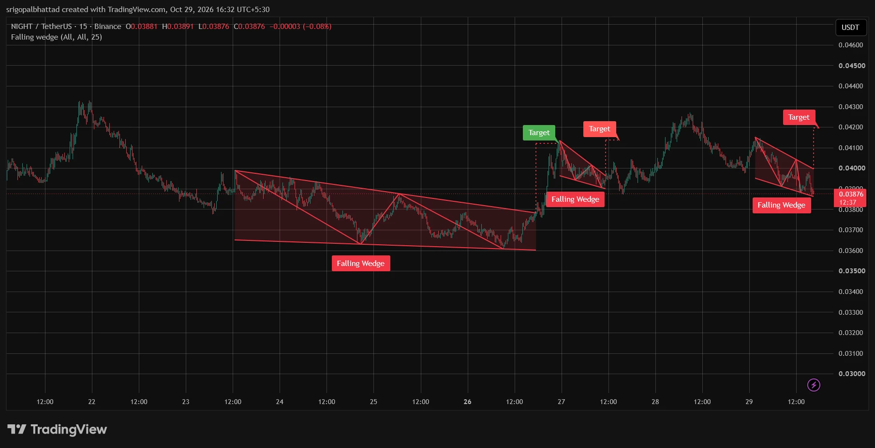Click the date label 24 on the time axis
Viewport: 875px width, 448px height.
(x=280, y=402)
